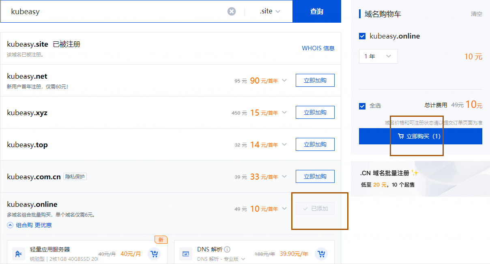This screenshot has height=264, width=490.
Task: Add kubeasy.net to cart with 立即加购
Action: point(315,80)
